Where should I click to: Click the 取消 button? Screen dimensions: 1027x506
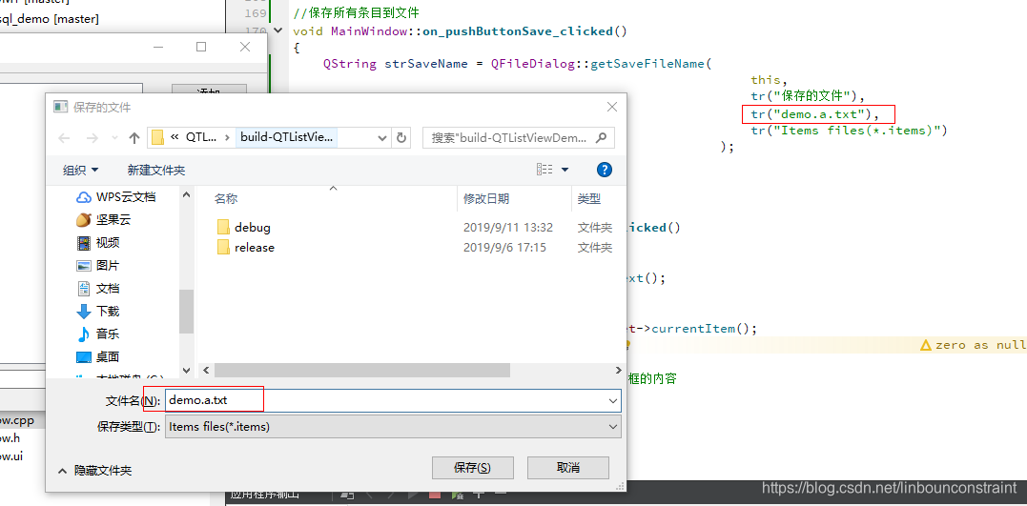coord(568,468)
